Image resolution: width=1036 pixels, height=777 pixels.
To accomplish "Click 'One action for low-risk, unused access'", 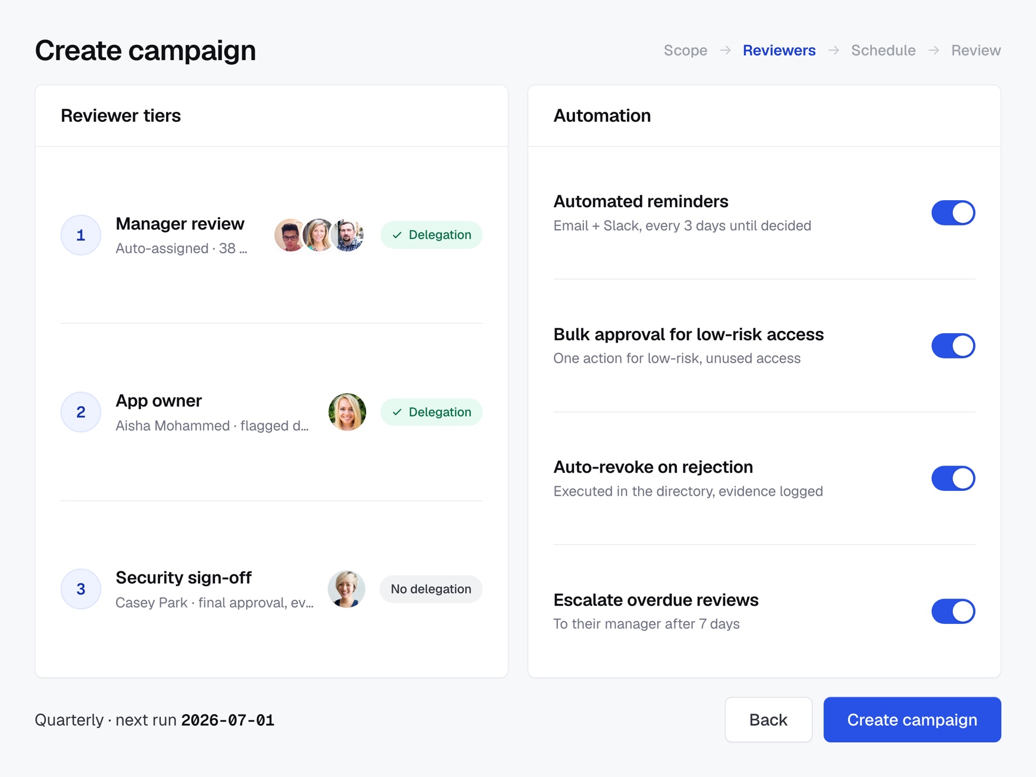I will coord(676,358).
